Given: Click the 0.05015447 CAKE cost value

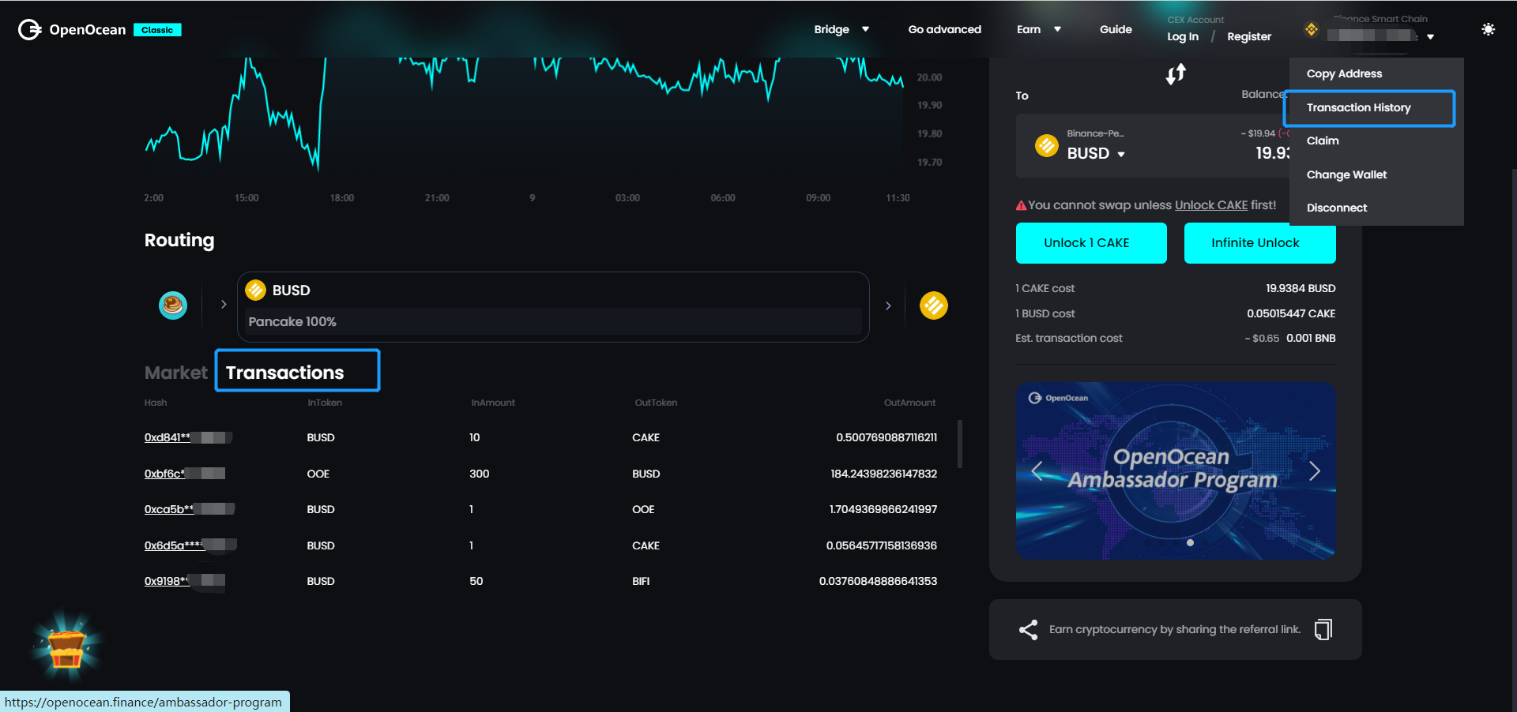Looking at the screenshot, I should click(x=1291, y=313).
